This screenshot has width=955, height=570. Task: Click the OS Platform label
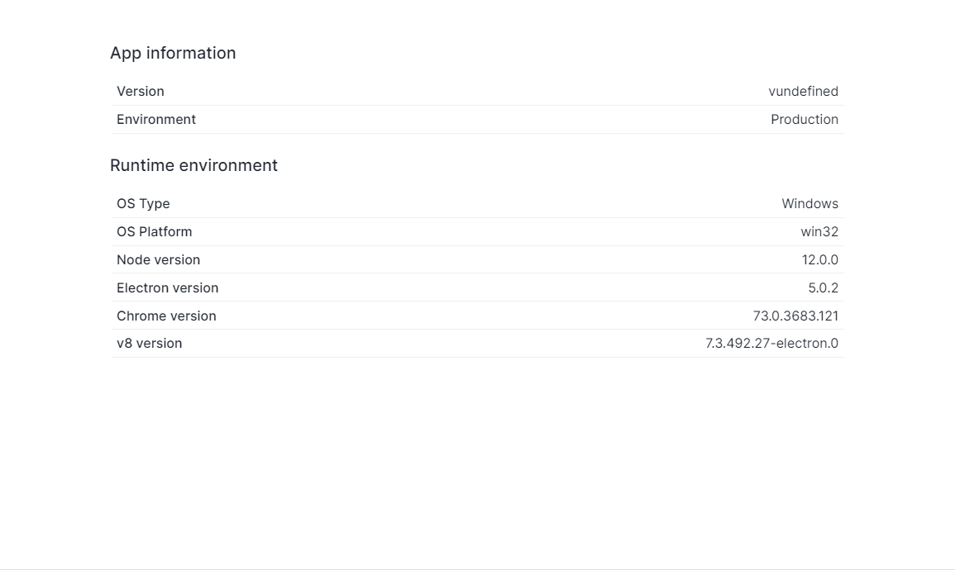pos(154,232)
